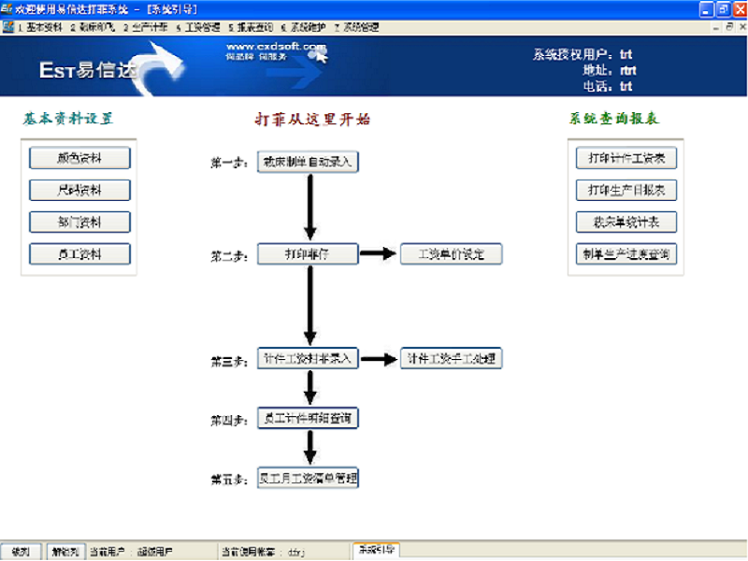Open 制单生产进度查询 report
Viewport: 748px width, 561px height.
point(626,253)
